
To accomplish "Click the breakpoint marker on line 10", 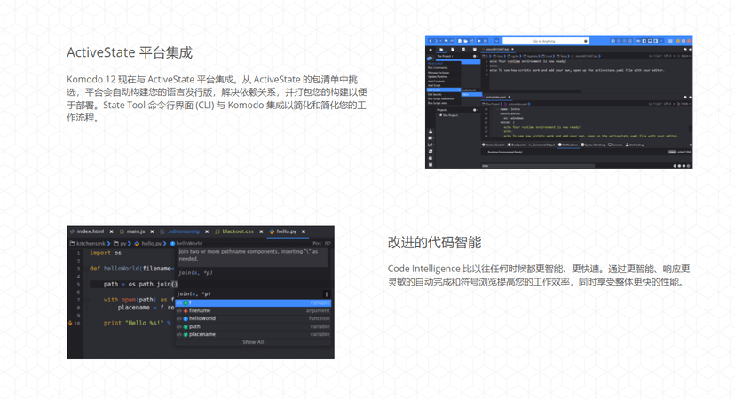I will [x=70, y=323].
